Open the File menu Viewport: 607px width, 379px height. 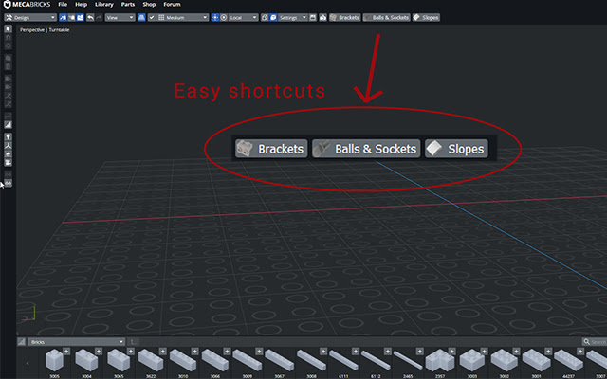(x=63, y=5)
